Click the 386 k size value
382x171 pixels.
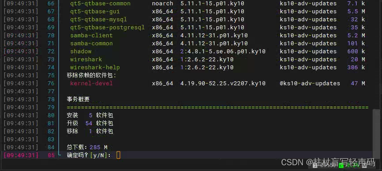pyautogui.click(x=356, y=67)
